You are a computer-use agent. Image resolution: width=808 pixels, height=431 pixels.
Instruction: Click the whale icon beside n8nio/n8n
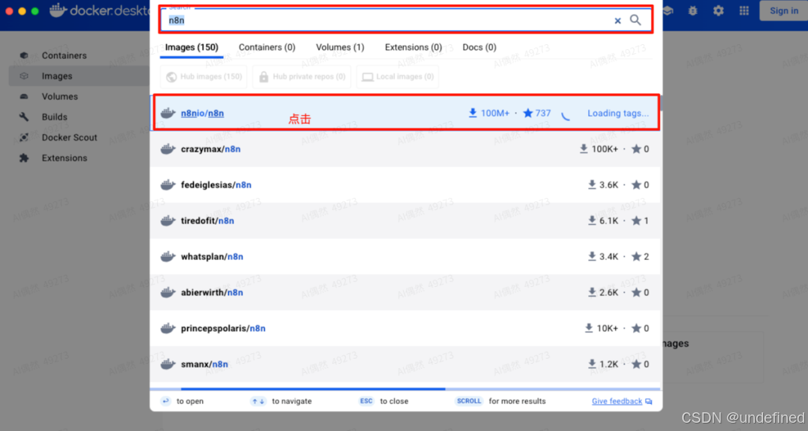coord(168,113)
